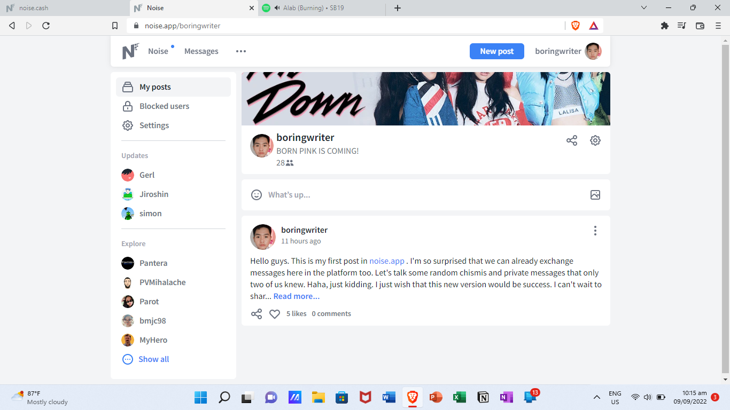The height and width of the screenshot is (410, 730).
Task: Open the tab search chevron
Action: point(644,8)
